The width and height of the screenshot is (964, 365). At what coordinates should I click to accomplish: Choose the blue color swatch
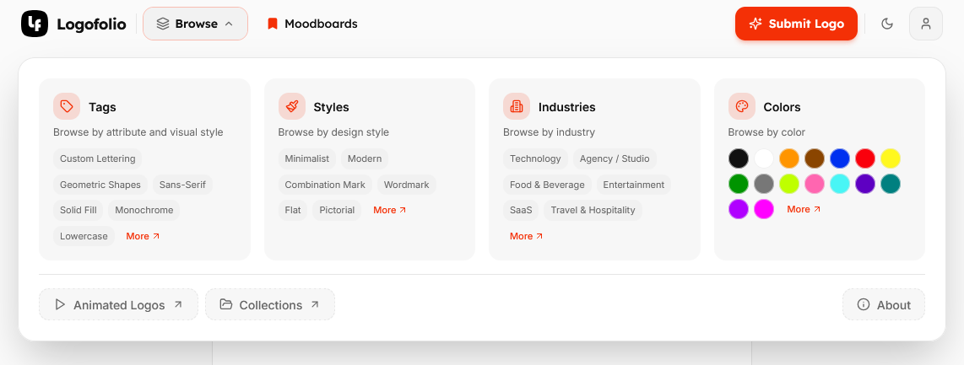839,158
